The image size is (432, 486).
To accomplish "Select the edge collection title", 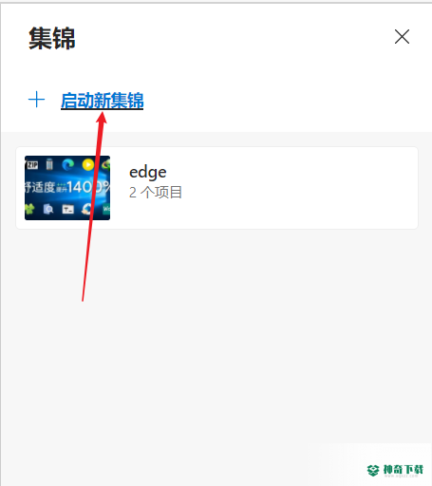I will (148, 173).
